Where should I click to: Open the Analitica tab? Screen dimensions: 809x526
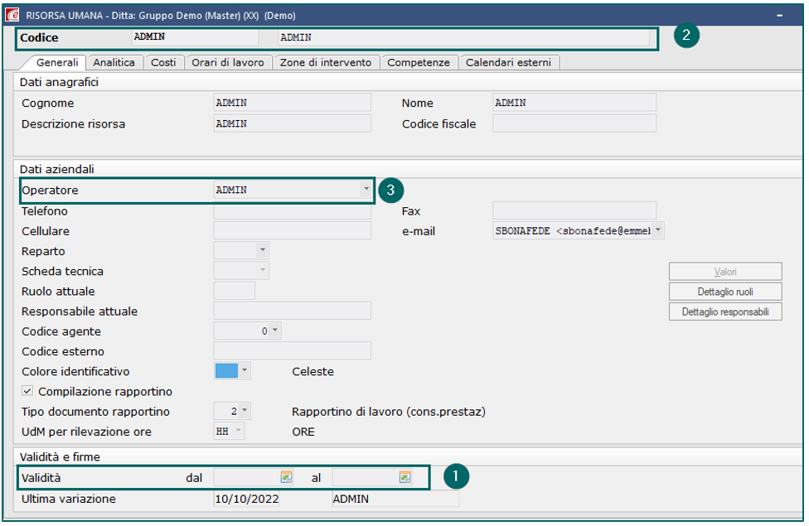(114, 62)
